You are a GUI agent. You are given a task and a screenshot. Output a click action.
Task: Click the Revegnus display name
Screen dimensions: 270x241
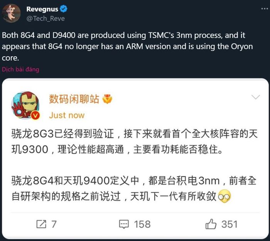pyautogui.click(x=42, y=9)
